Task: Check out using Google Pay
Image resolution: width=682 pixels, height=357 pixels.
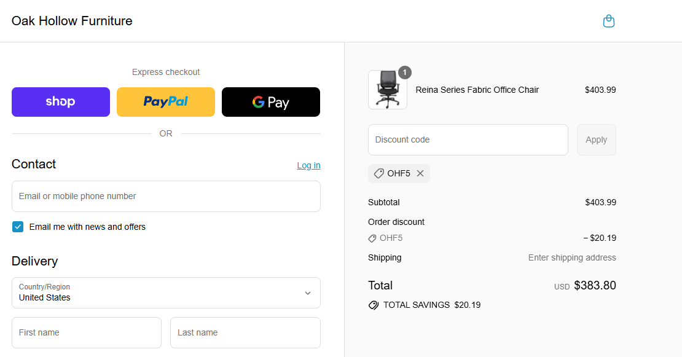Action: click(x=270, y=102)
